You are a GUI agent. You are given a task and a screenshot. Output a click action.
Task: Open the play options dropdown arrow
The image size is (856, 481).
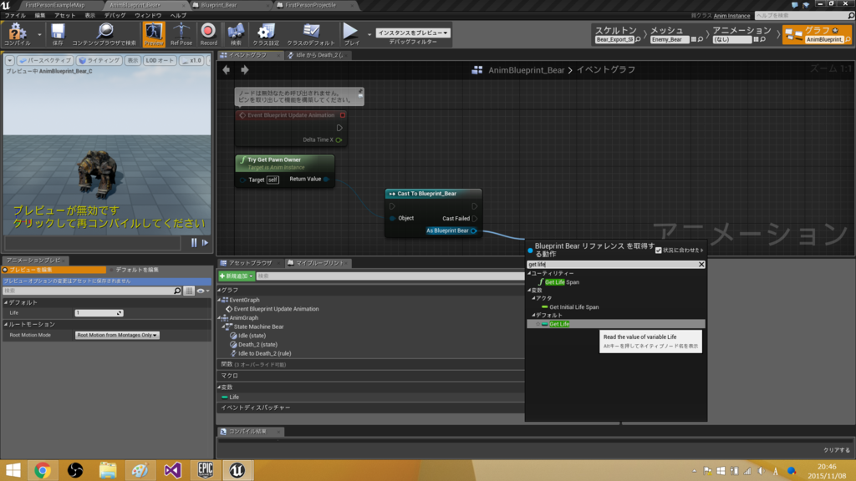point(369,34)
